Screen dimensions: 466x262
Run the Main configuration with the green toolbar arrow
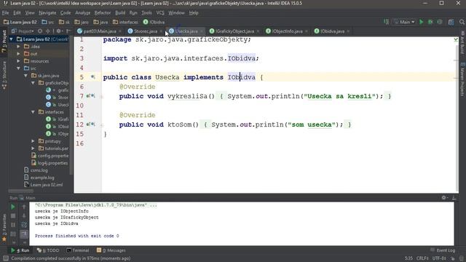click(x=421, y=22)
